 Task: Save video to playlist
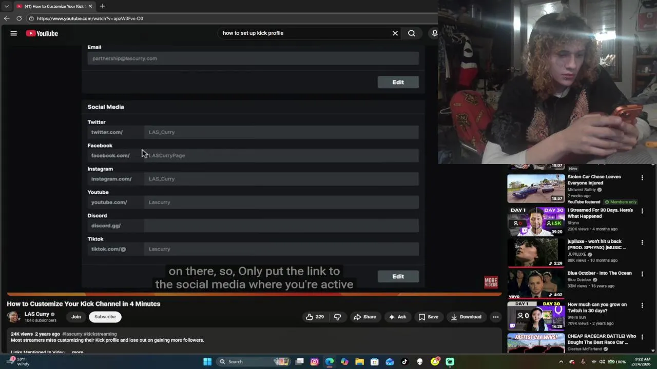(x=429, y=317)
